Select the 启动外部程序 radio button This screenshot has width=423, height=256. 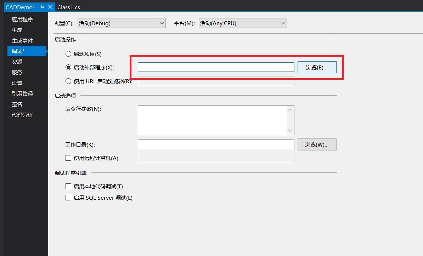[68, 67]
